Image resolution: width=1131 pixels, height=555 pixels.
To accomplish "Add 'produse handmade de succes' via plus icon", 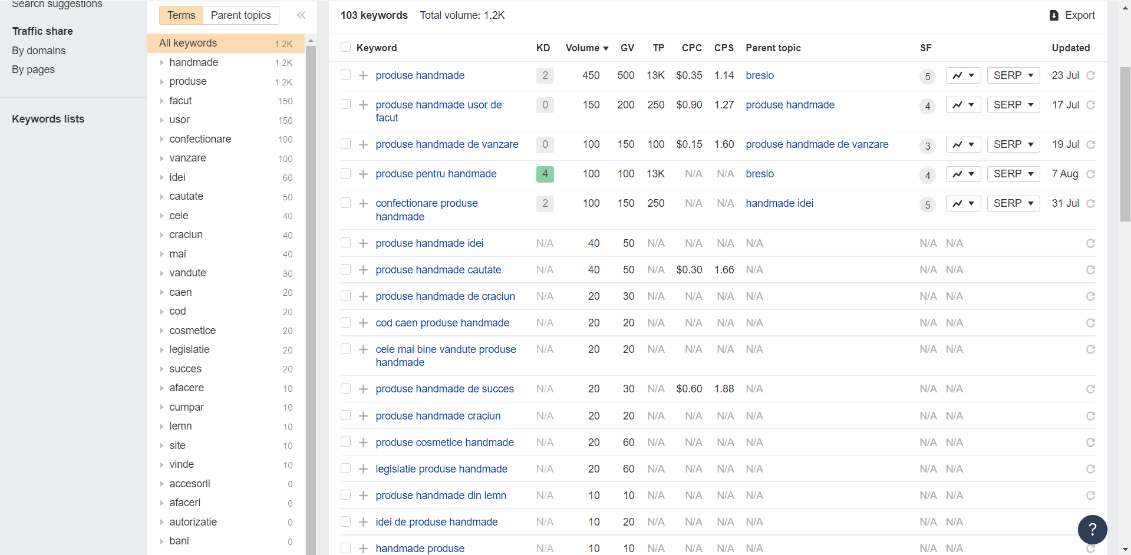I will [364, 389].
